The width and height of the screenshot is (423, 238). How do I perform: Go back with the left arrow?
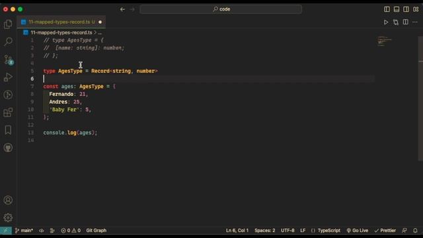(x=122, y=9)
